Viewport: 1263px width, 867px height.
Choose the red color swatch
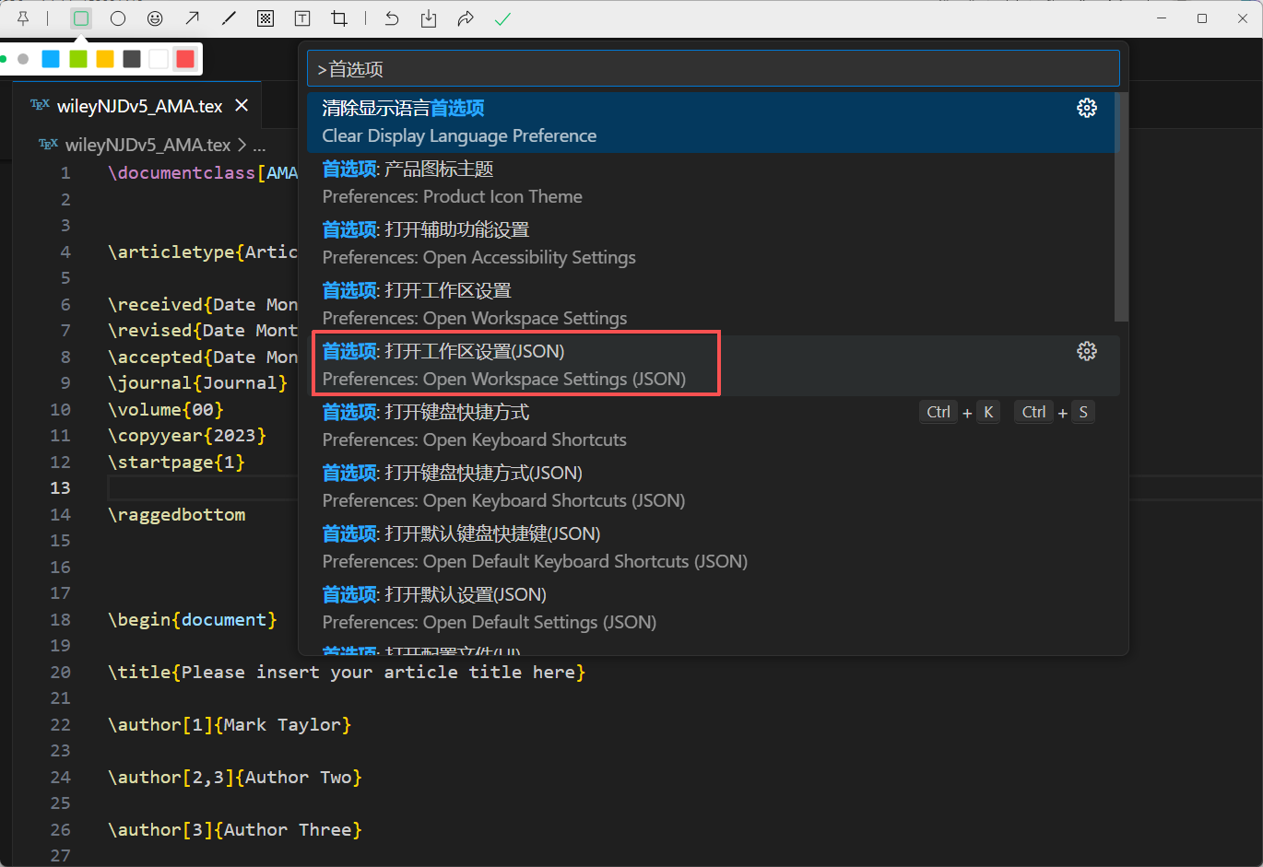pos(185,59)
